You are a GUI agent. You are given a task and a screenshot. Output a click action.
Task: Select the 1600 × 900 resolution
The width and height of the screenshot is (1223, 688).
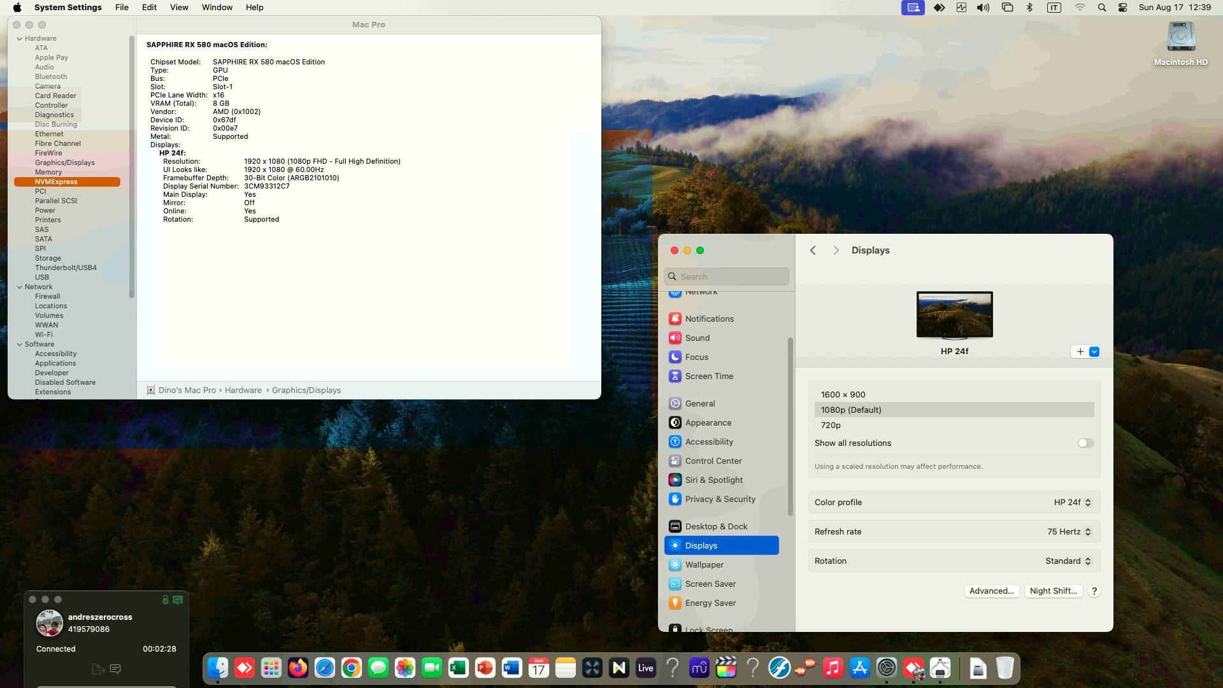(954, 395)
